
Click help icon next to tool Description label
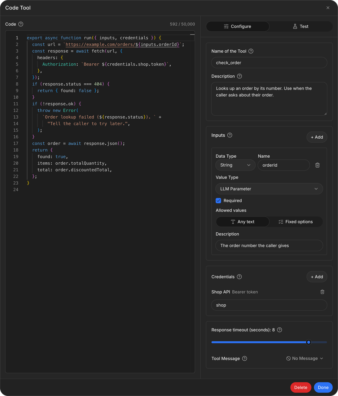click(240, 76)
